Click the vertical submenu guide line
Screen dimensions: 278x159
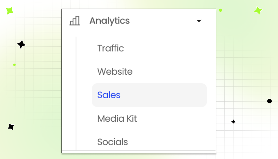point(76,93)
